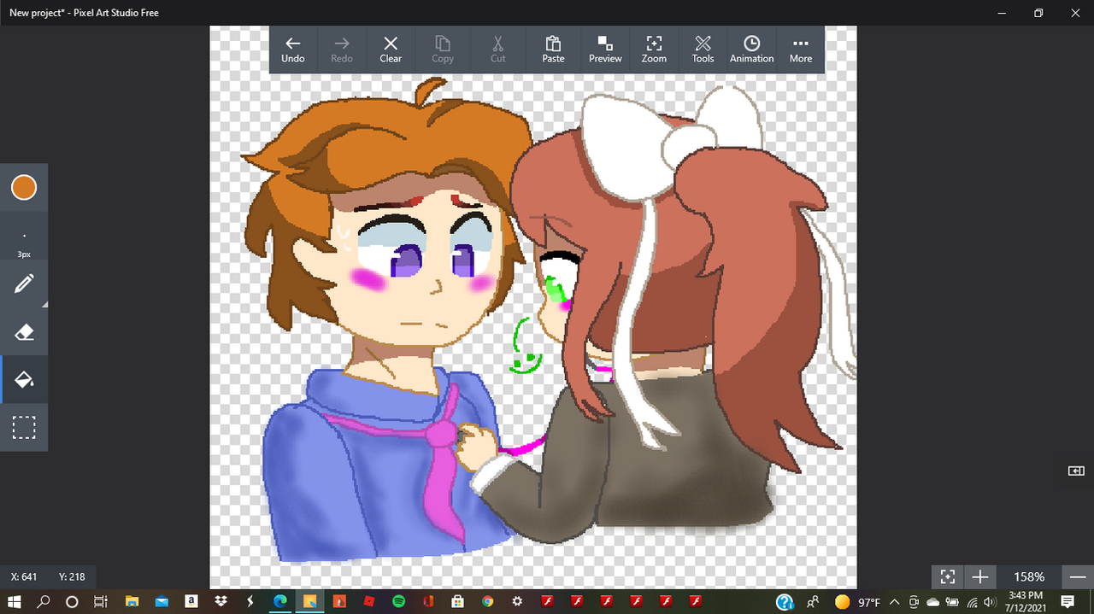Select the Fill bucket tool
The width and height of the screenshot is (1094, 614).
pos(24,379)
